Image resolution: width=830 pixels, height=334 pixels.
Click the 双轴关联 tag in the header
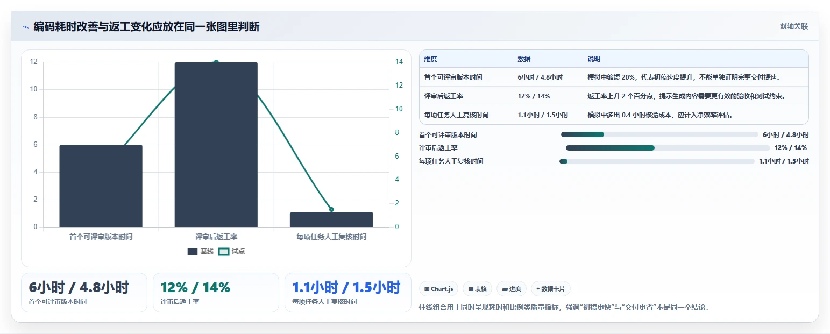click(793, 26)
